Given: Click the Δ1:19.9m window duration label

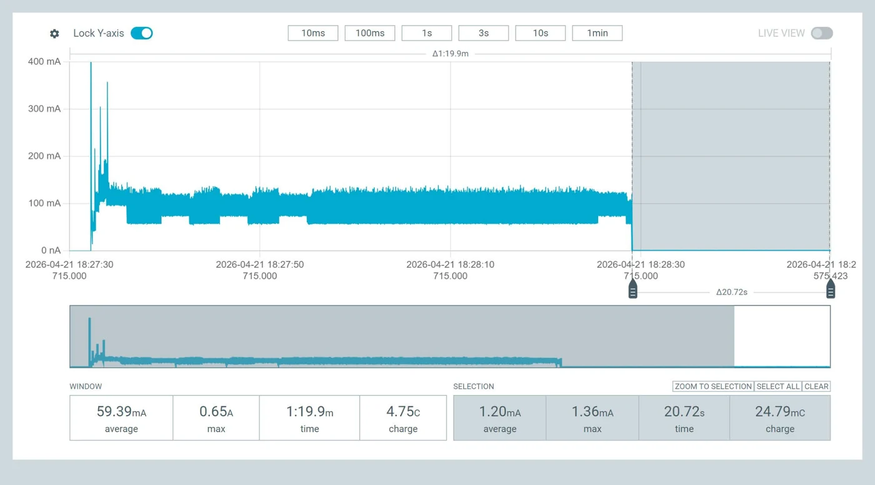Looking at the screenshot, I should coord(450,54).
